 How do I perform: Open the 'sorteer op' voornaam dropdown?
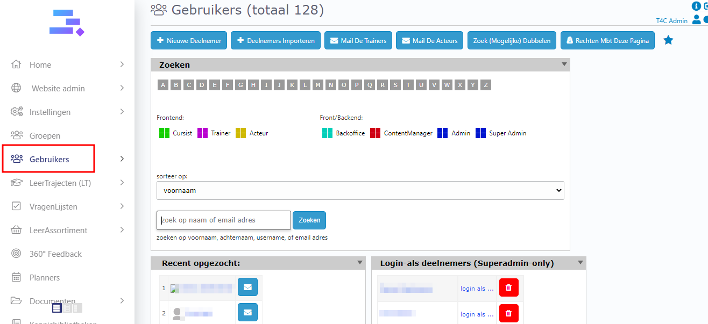pyautogui.click(x=360, y=190)
